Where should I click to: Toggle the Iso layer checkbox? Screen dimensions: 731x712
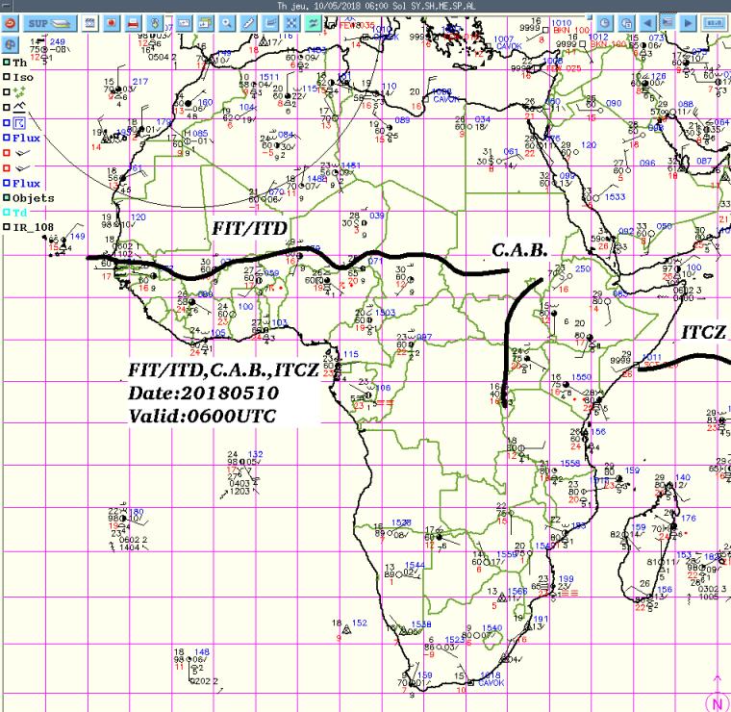6,76
